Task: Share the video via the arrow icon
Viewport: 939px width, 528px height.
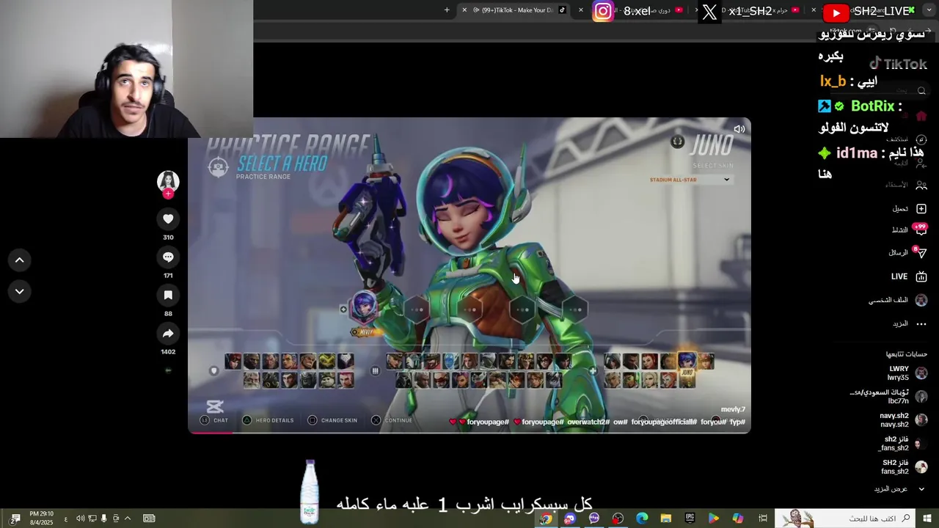Action: (168, 334)
